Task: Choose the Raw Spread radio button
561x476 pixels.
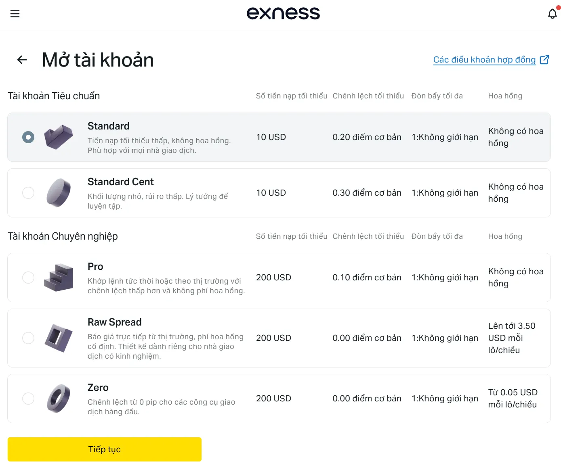Action: click(28, 338)
